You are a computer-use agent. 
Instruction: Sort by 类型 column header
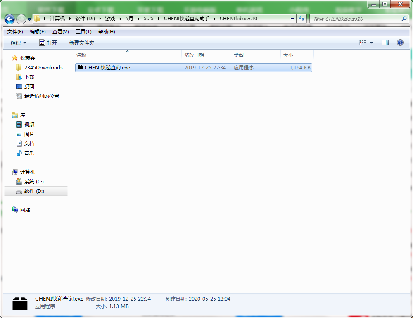[256, 55]
